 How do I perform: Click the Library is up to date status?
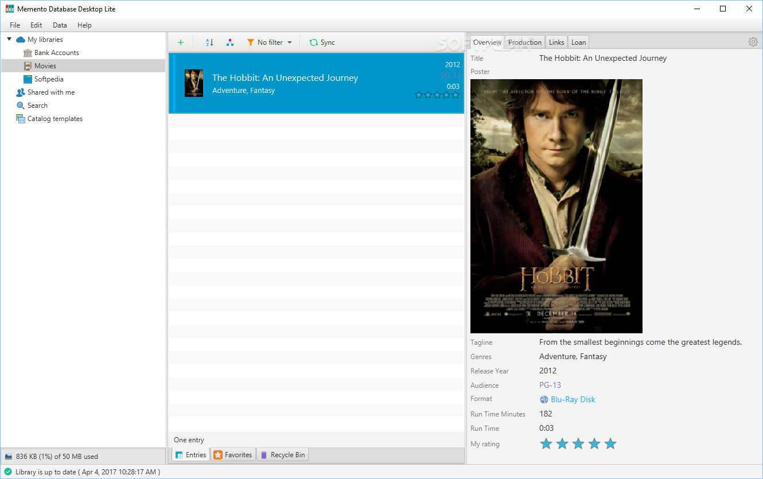(88, 472)
